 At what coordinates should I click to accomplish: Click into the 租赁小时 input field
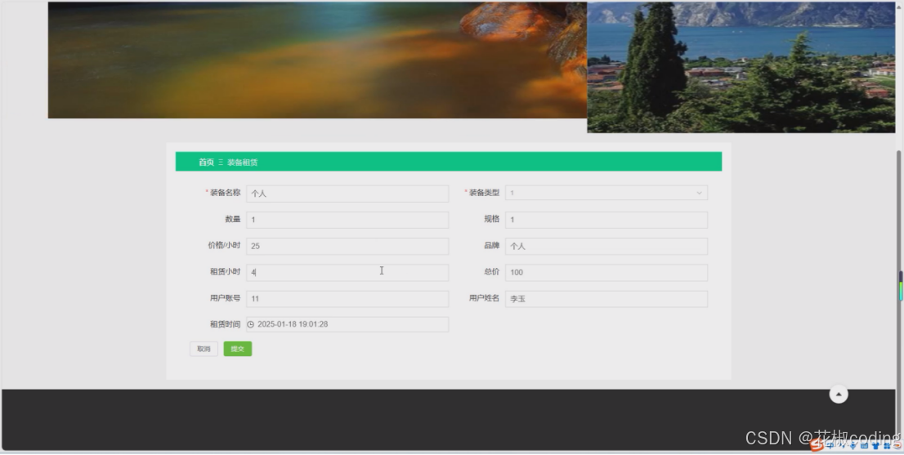[x=347, y=272]
